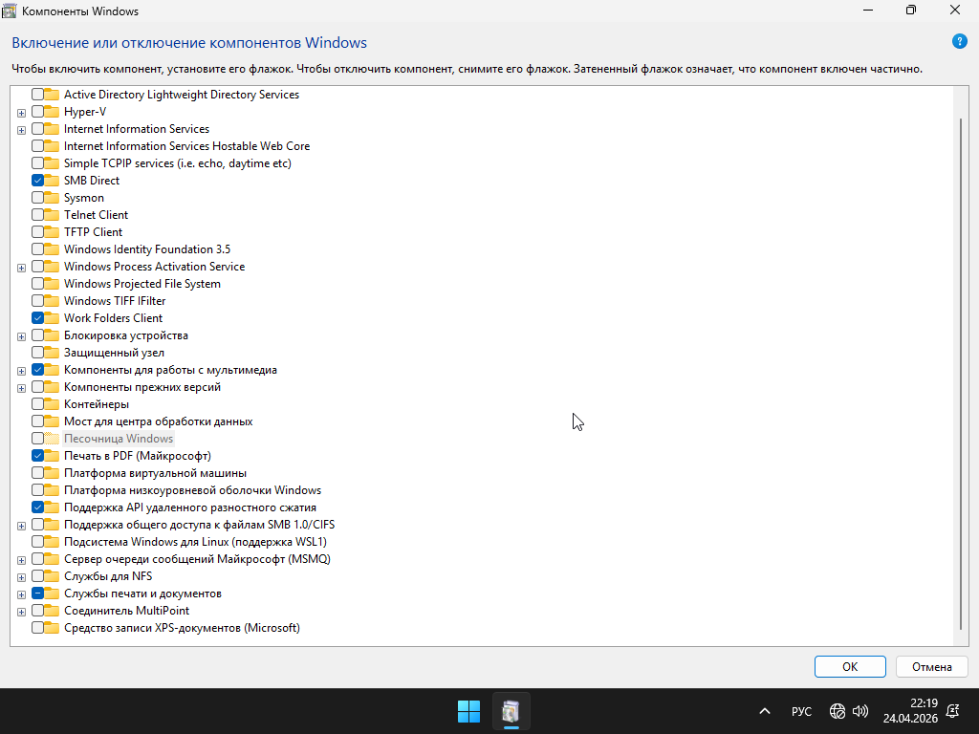Expand Службы печати и документов node
The height and width of the screenshot is (734, 979).
click(21, 594)
